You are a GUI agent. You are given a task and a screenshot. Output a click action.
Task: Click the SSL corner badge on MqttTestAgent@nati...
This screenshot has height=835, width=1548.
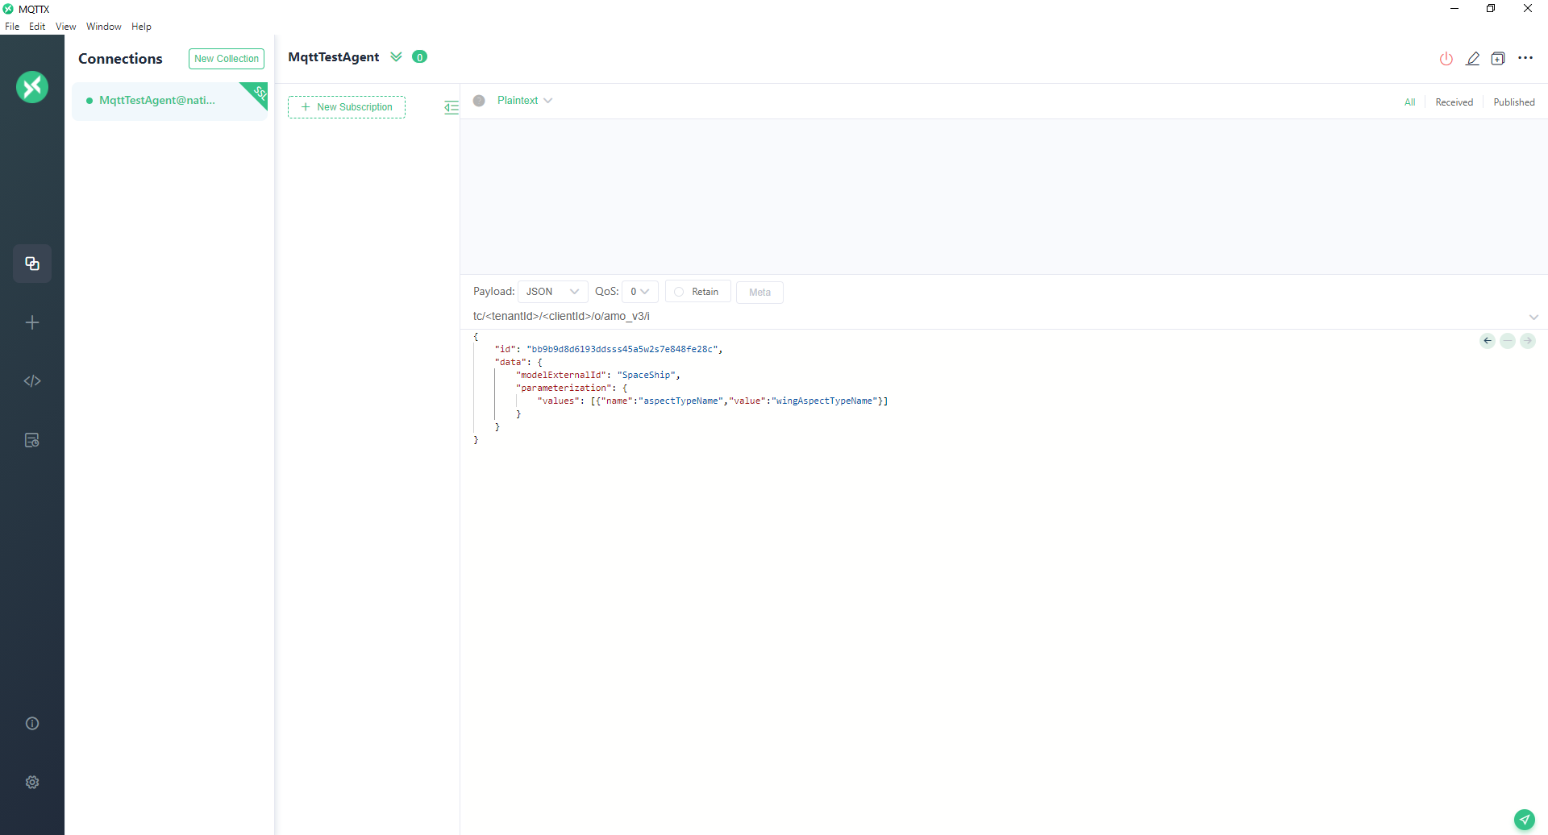(x=258, y=93)
